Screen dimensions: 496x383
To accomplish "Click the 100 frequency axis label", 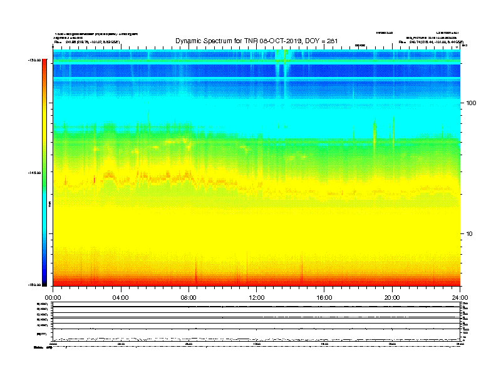I will click(x=471, y=103).
